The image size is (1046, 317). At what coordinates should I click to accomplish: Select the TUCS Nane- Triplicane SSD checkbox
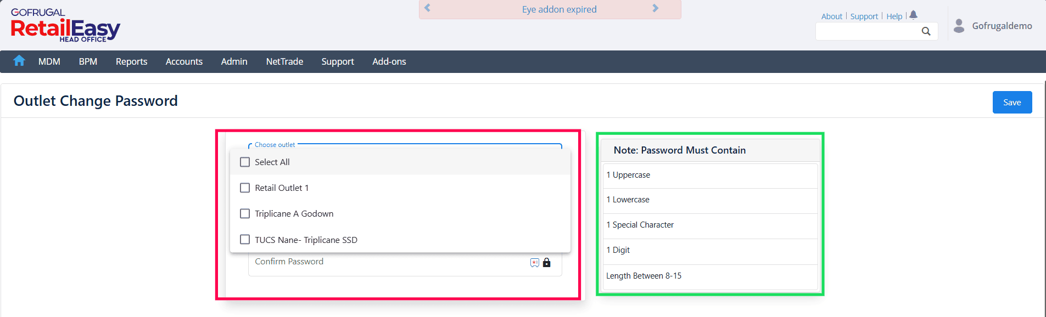point(245,240)
